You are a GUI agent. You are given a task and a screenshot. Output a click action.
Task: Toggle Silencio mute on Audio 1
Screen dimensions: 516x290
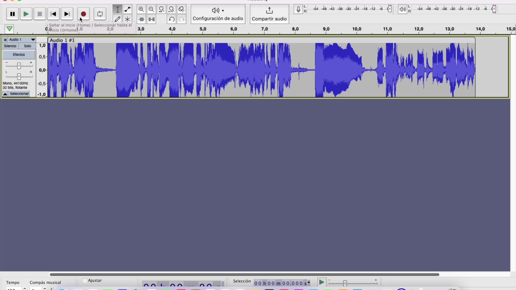(x=10, y=46)
